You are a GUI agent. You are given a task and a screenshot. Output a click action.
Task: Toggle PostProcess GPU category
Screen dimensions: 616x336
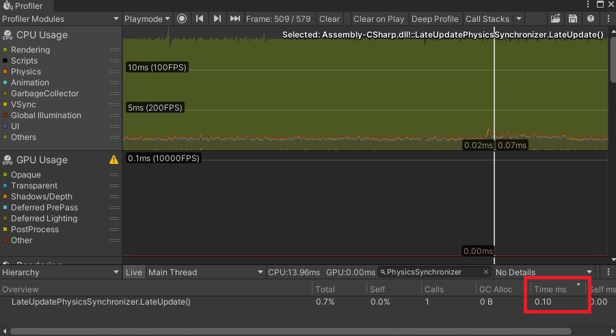pos(5,229)
